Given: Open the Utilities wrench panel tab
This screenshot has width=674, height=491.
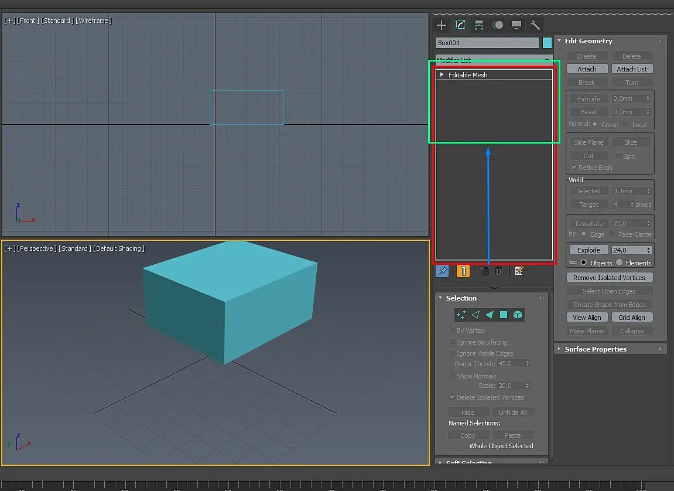Looking at the screenshot, I should [x=535, y=25].
